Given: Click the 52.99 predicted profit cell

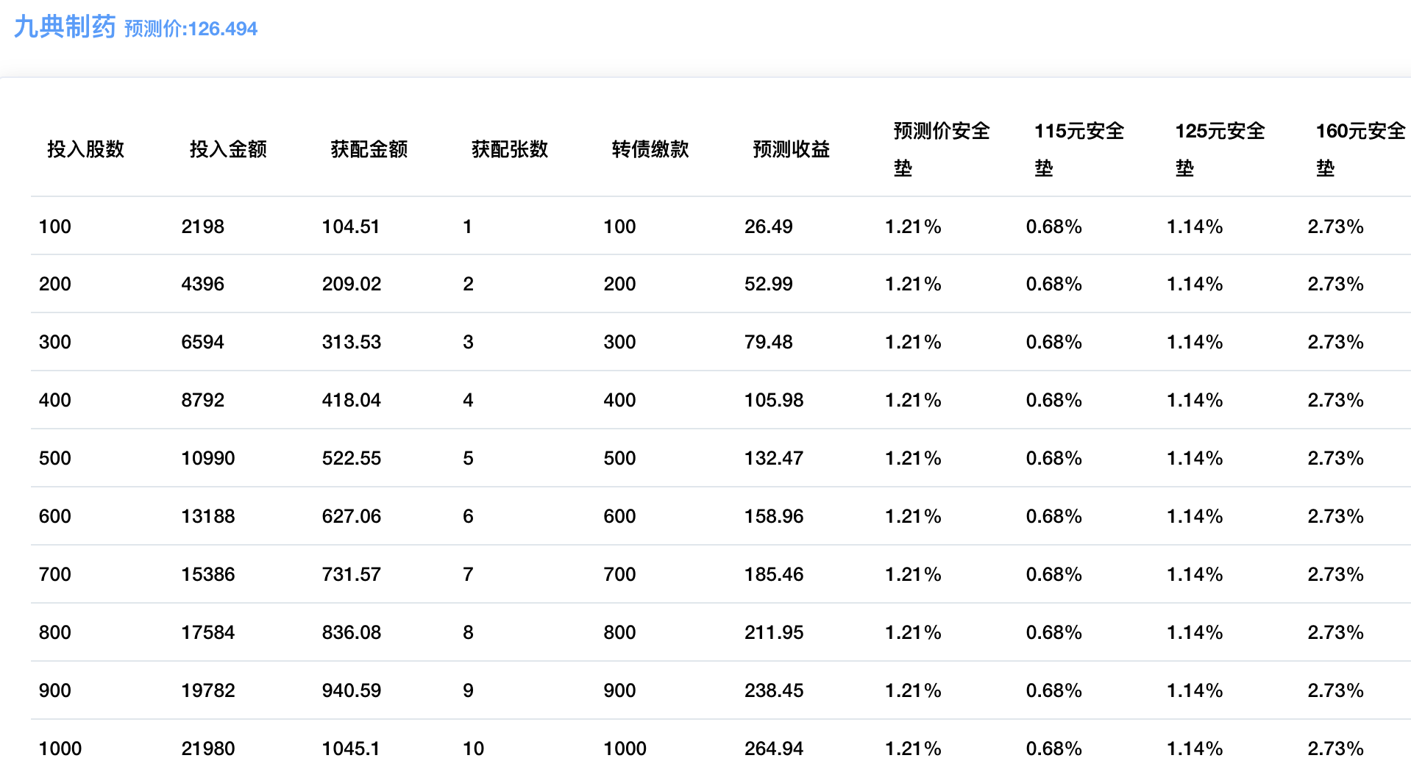Looking at the screenshot, I should [x=768, y=284].
